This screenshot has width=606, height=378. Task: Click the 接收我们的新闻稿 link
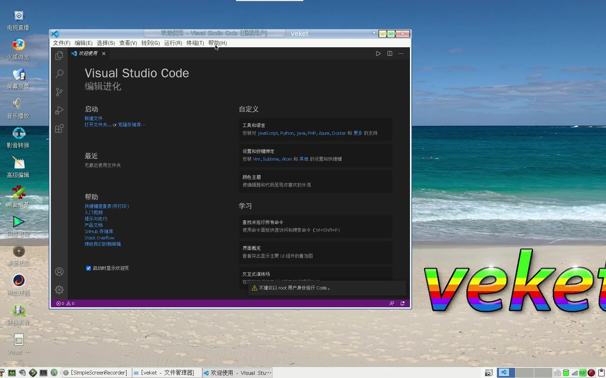[103, 244]
